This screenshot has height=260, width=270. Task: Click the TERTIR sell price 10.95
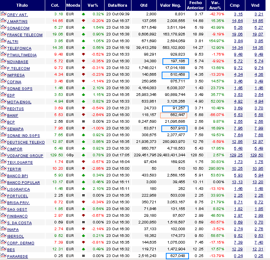(x=258, y=169)
